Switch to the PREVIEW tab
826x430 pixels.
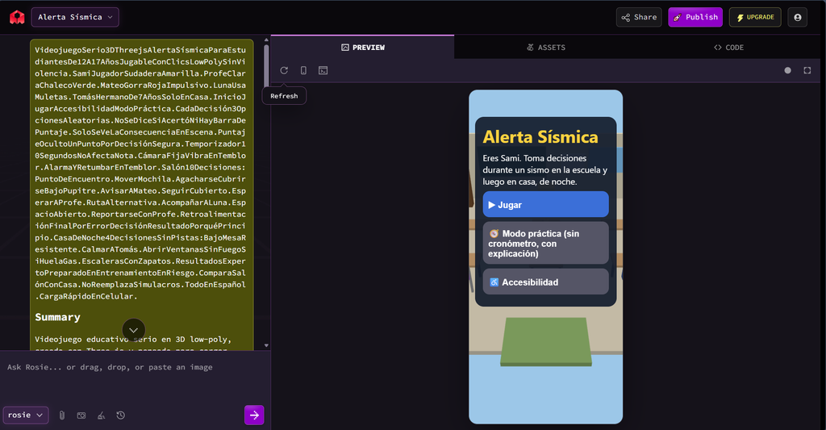coord(362,48)
